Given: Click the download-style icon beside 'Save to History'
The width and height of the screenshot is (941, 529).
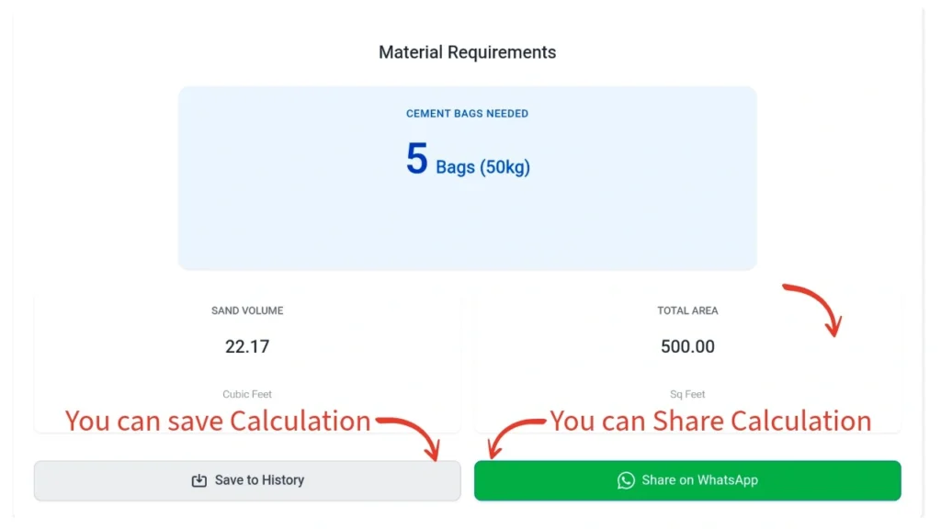Looking at the screenshot, I should [x=198, y=479].
